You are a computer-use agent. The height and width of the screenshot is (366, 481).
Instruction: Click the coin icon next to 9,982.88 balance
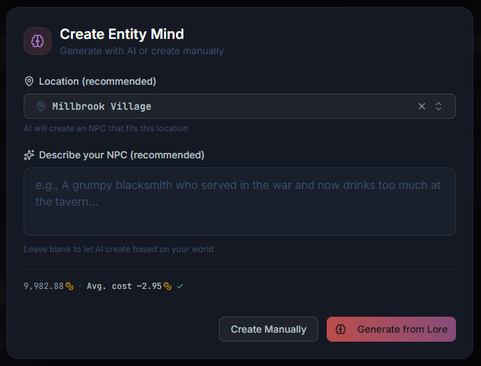[x=70, y=286]
